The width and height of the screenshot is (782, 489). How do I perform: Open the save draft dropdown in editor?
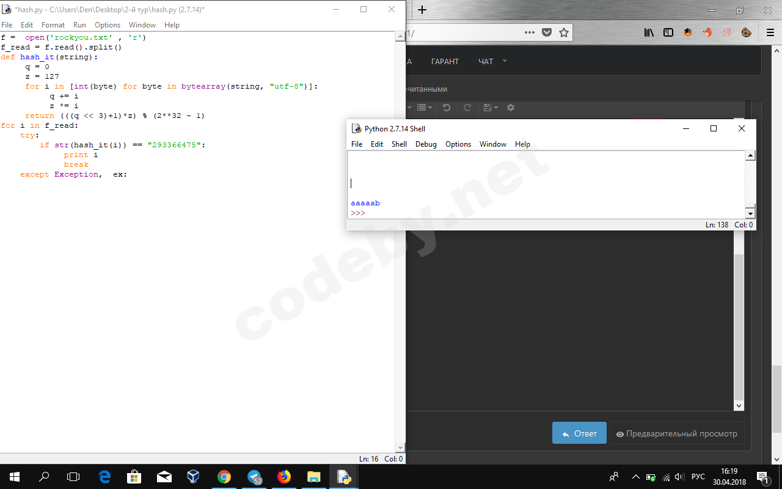[x=491, y=108]
